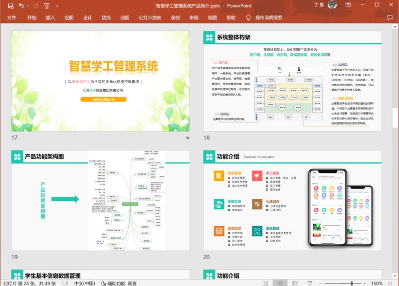The height and width of the screenshot is (286, 399).
Task: Click the 操作说明搜索 search field
Action: (x=269, y=17)
